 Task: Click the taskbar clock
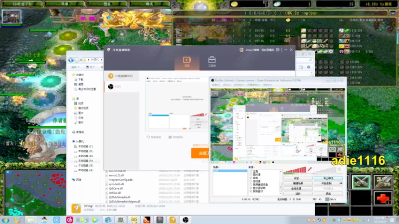[380, 220]
